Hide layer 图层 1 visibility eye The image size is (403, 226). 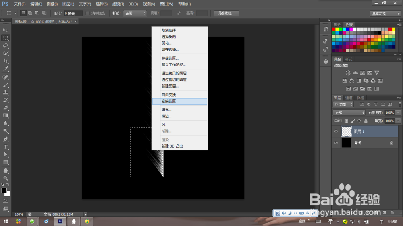click(x=336, y=131)
